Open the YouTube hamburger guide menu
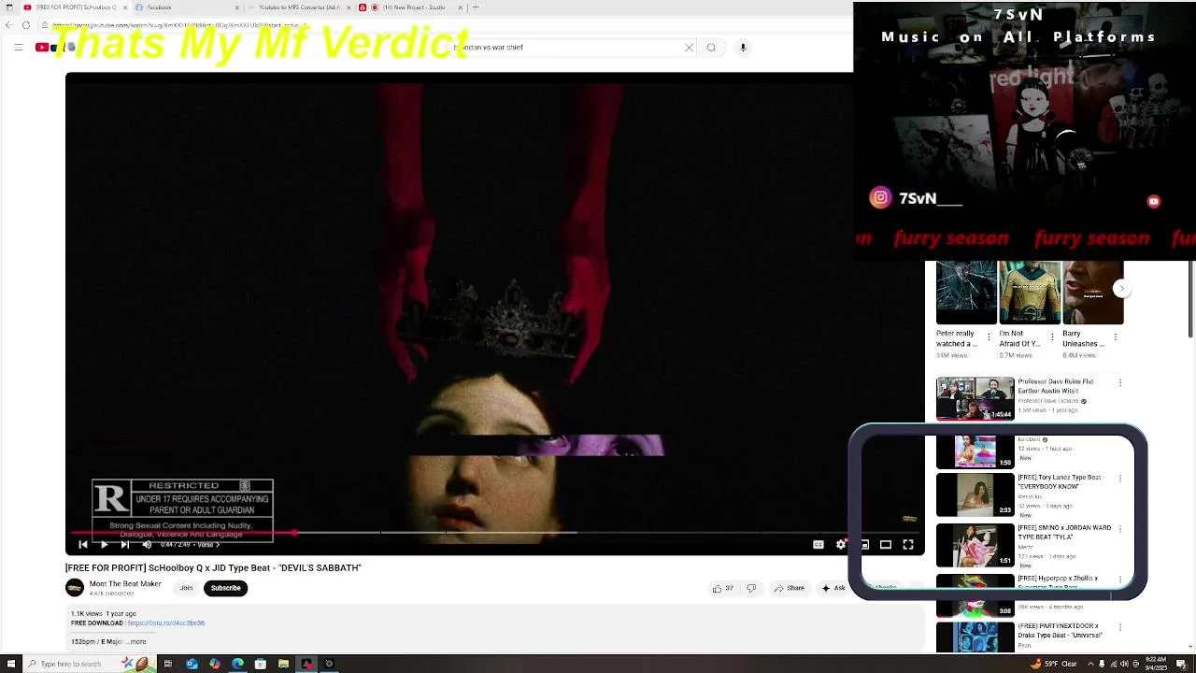The image size is (1196, 673). coord(18,47)
